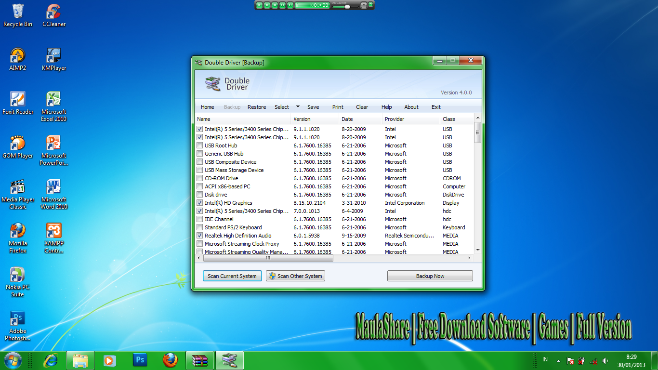Screen dimensions: 658x370
Task: Open the Nokia PC Suite desktop icon
Action: 18,282
